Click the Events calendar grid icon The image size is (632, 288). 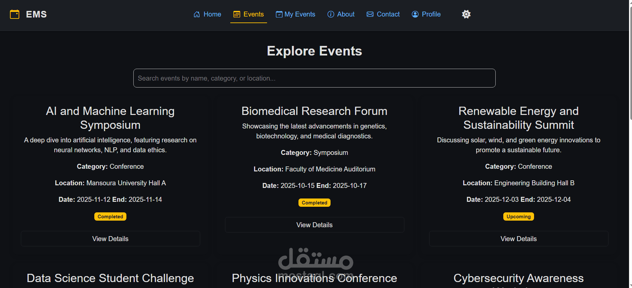coord(237,14)
